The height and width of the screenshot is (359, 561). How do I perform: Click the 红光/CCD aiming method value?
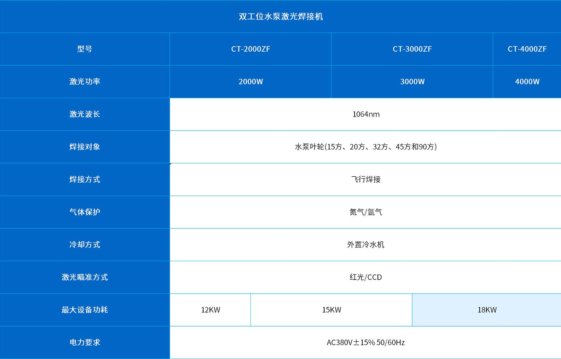(365, 277)
